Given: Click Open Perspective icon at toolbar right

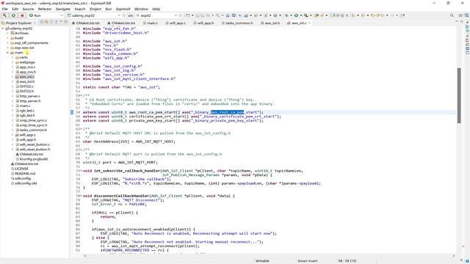Looking at the screenshot, I should point(460,15).
